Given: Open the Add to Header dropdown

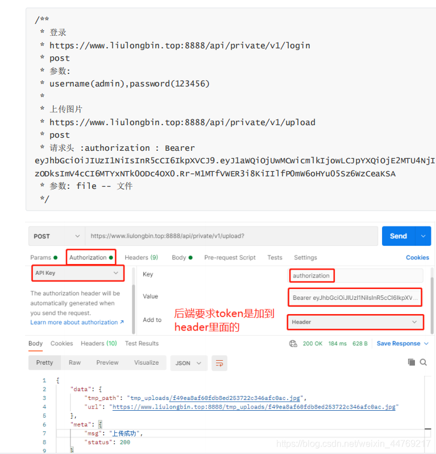Looking at the screenshot, I should click(x=355, y=322).
